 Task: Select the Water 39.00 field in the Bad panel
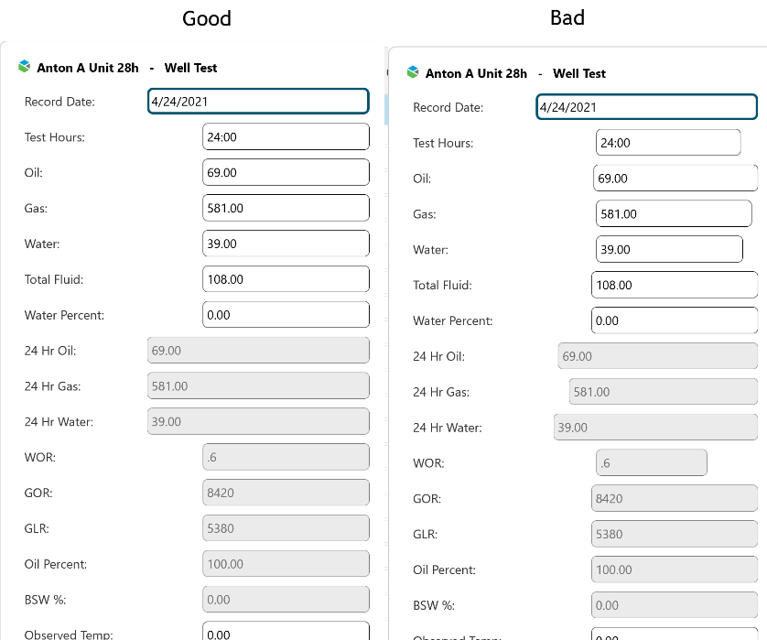(x=669, y=250)
